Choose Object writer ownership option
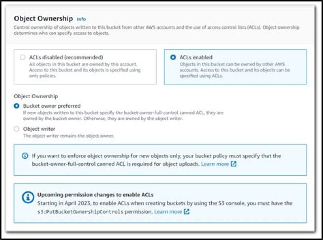Image resolution: width=323 pixels, height=240 pixels. tap(17, 129)
